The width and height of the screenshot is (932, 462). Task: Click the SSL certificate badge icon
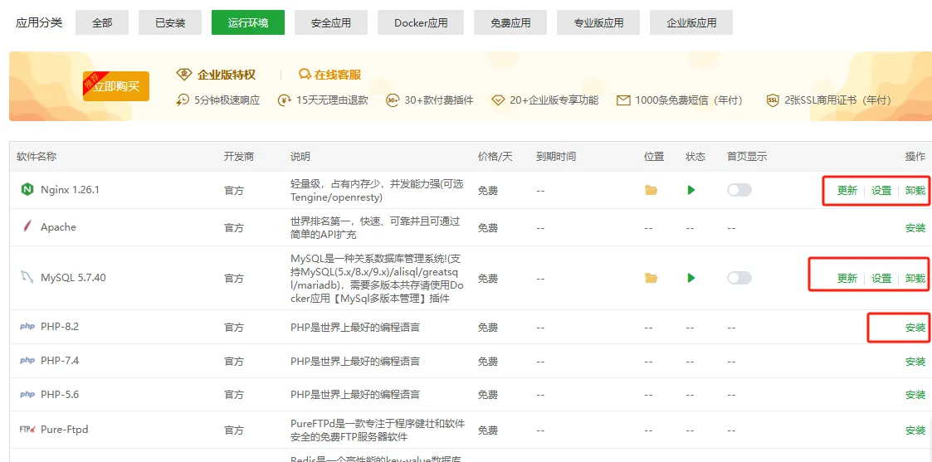coord(773,100)
